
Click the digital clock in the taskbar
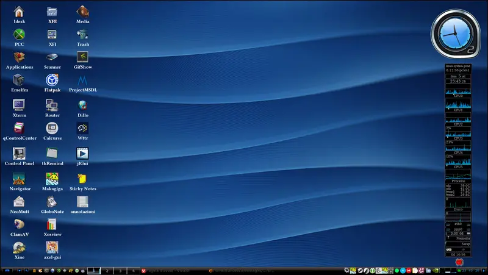pyautogui.click(x=471, y=271)
